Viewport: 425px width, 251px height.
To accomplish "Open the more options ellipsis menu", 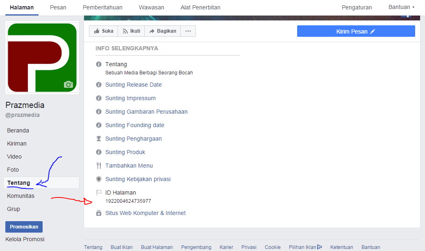I will pos(188,31).
